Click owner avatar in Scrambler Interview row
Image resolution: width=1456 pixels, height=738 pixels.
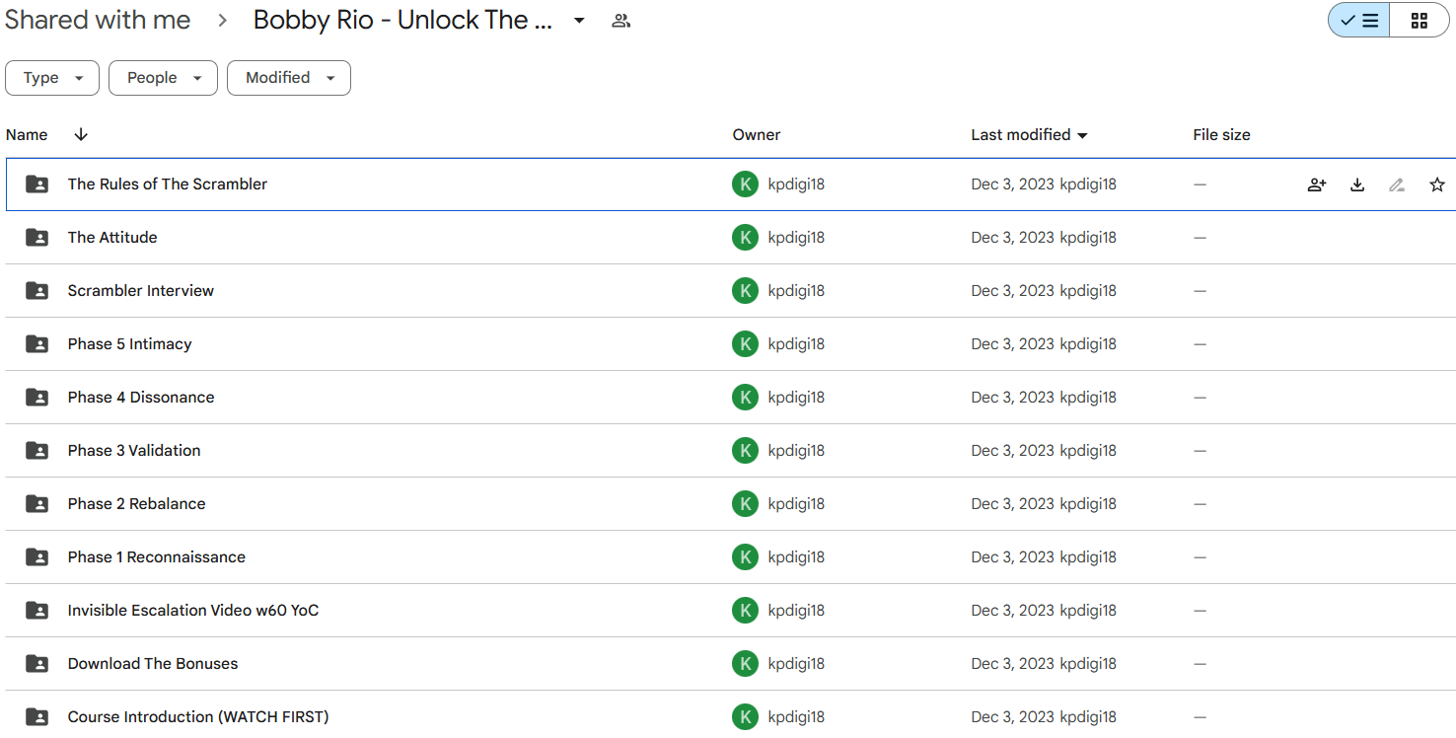click(745, 291)
